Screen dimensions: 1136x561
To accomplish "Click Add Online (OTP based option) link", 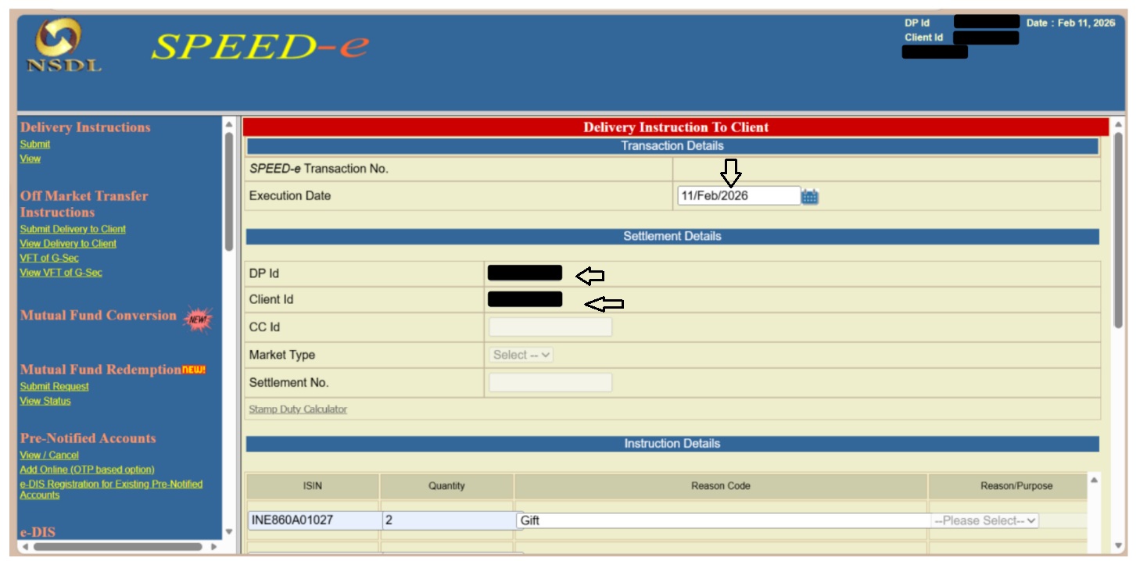I will [x=87, y=470].
